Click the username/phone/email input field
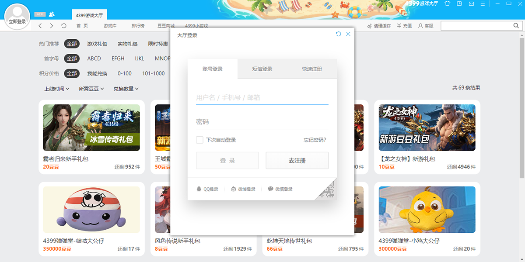 (x=262, y=97)
